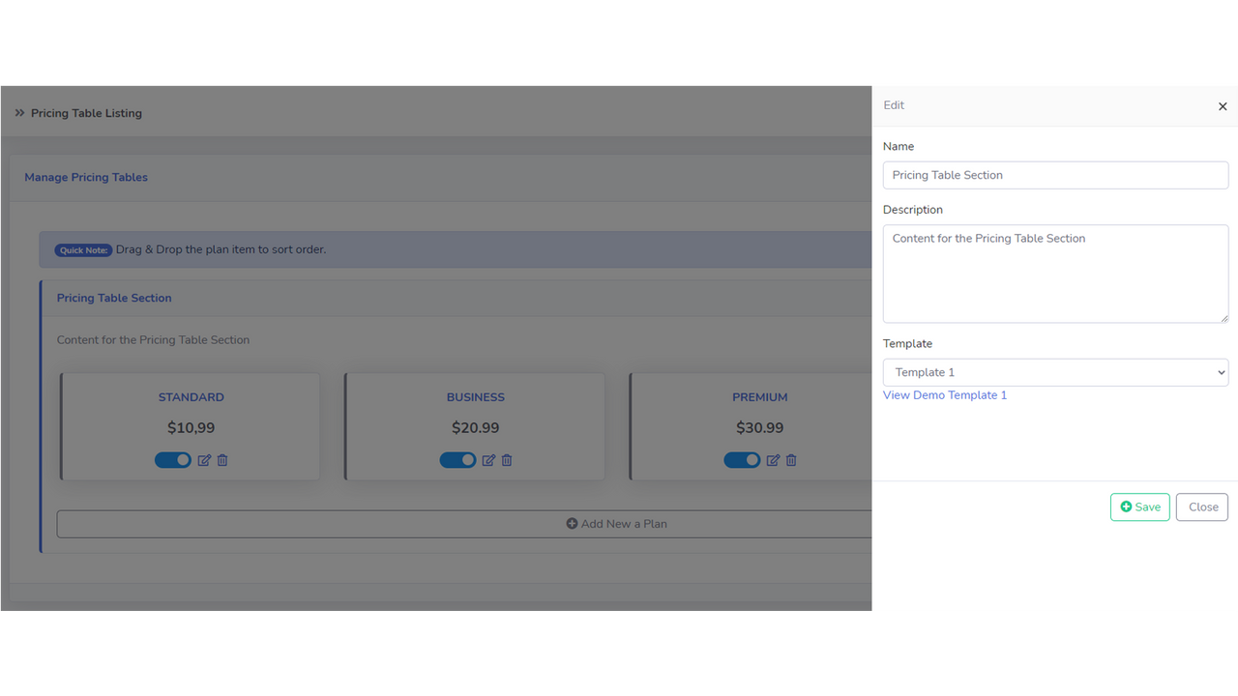Click the Manage Pricing Tables heading

point(85,177)
